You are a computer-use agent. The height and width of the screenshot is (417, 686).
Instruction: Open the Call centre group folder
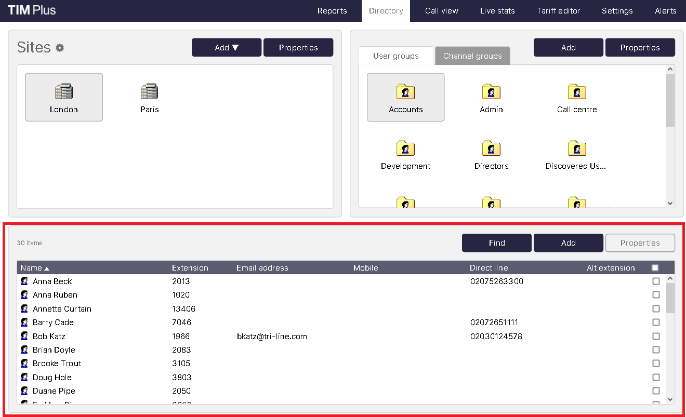click(x=577, y=93)
